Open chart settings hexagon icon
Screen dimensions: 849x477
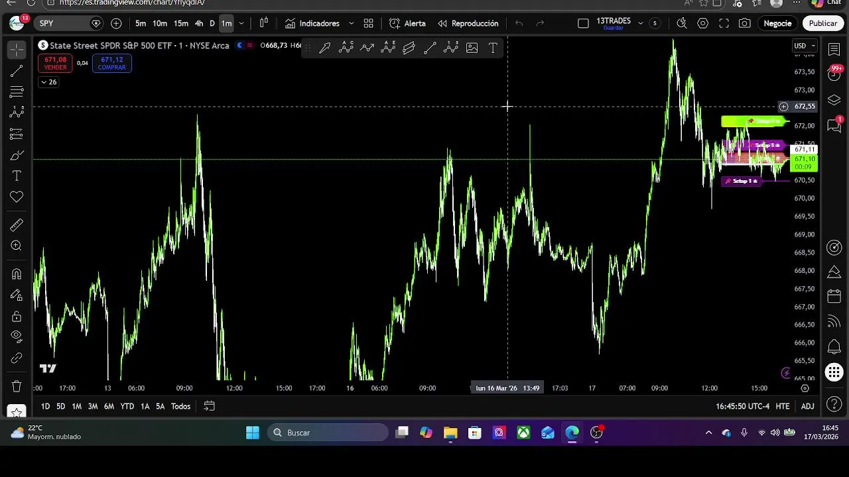point(703,23)
